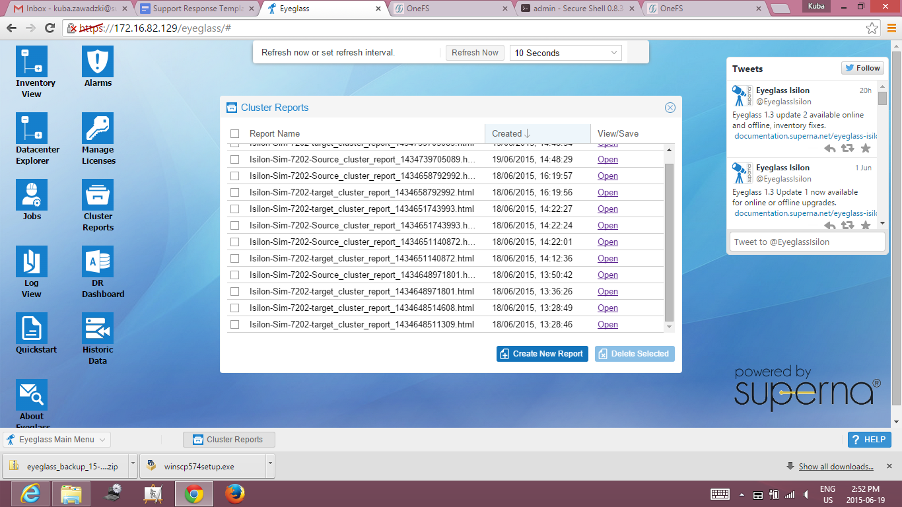Open the Inventory View desktop icon
Screen dimensions: 902x507
(32, 61)
